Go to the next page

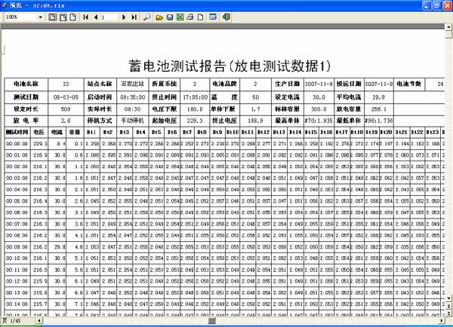(x=124, y=17)
